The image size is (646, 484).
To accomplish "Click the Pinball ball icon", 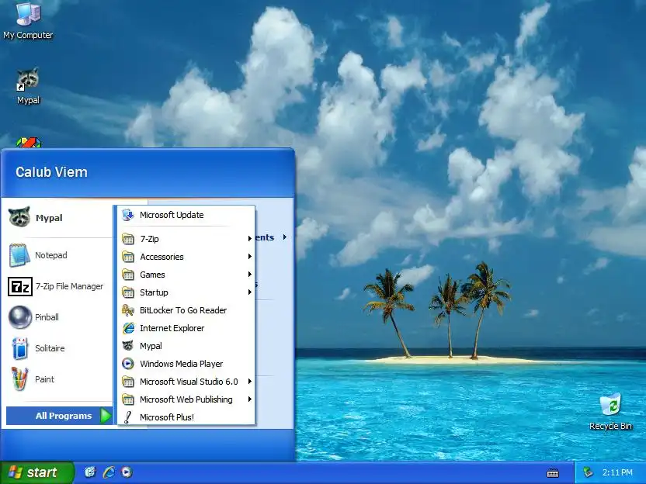I will tap(19, 317).
